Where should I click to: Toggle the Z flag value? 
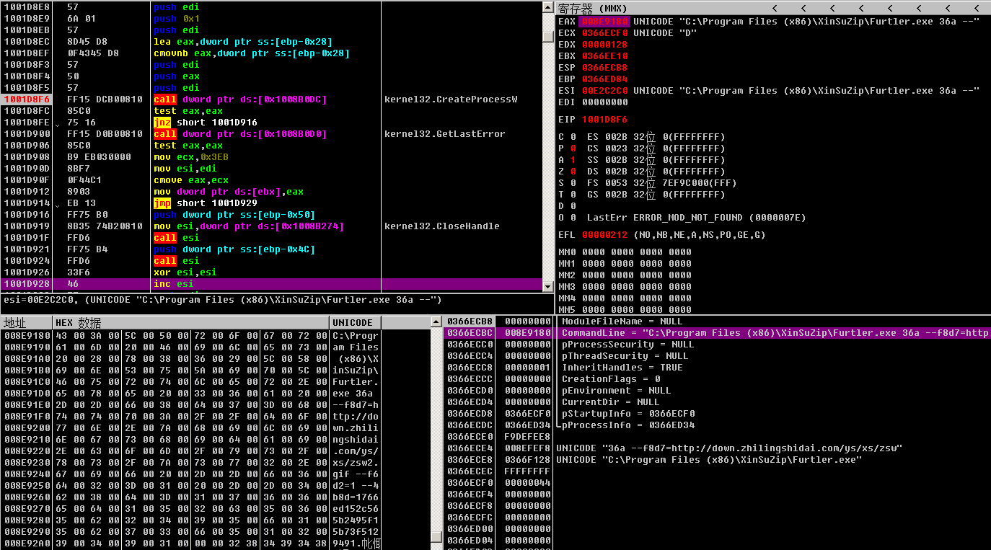[x=573, y=172]
